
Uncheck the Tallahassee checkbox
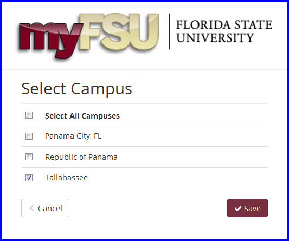click(29, 178)
